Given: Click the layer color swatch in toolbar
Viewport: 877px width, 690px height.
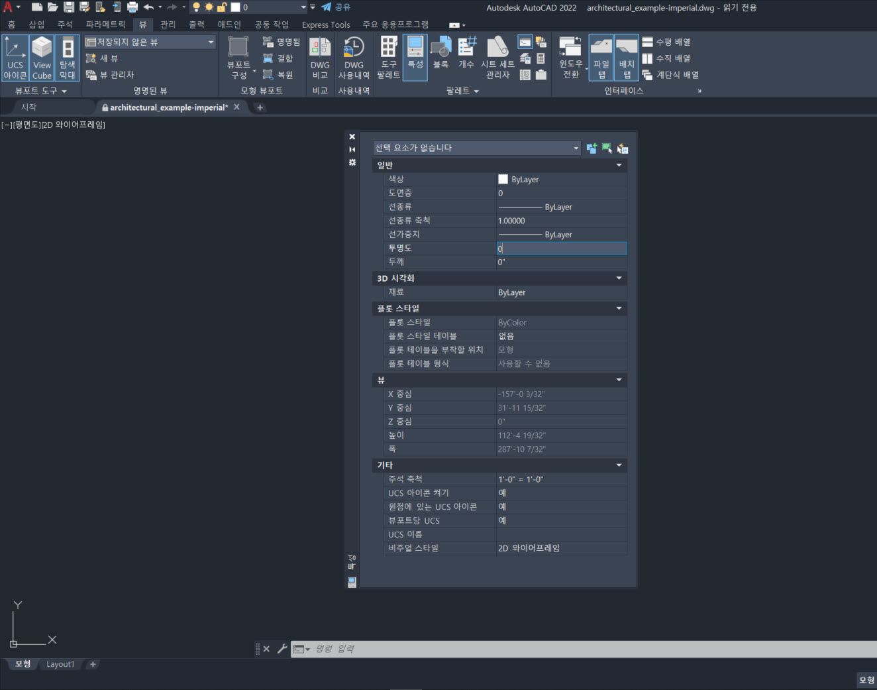Looking at the screenshot, I should click(235, 7).
